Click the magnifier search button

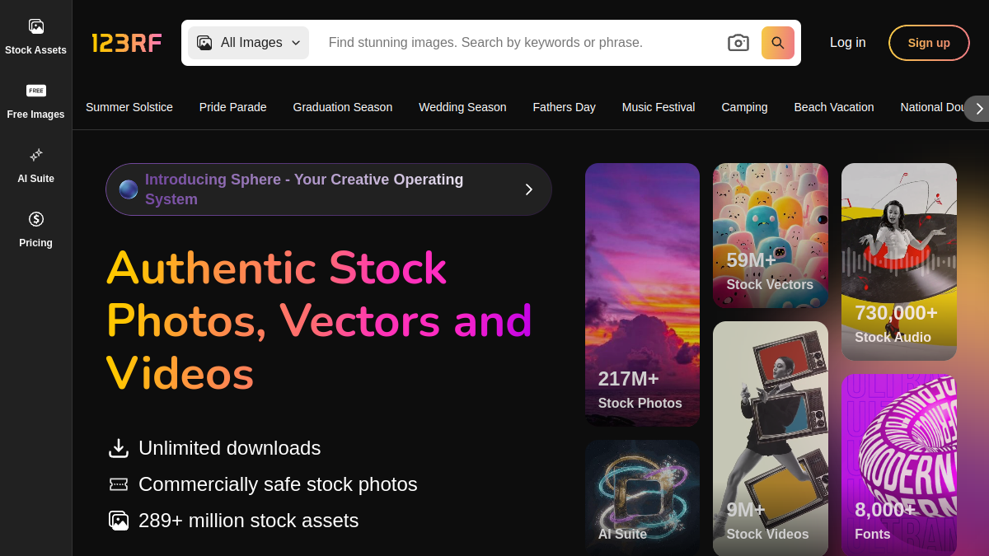(778, 43)
